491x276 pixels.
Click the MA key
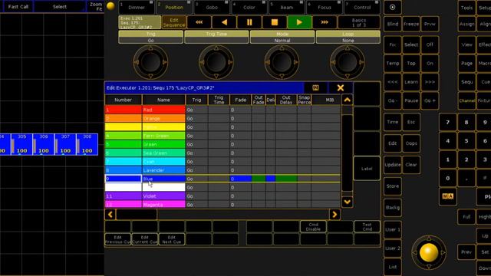click(447, 196)
